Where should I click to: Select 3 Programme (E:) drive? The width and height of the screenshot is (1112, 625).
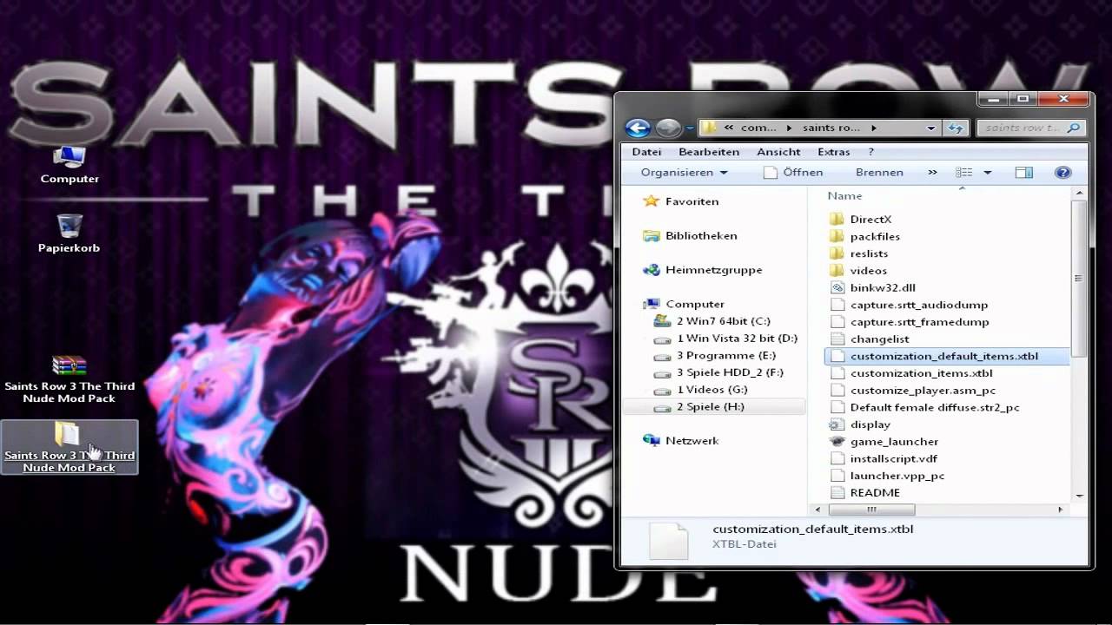pos(726,356)
